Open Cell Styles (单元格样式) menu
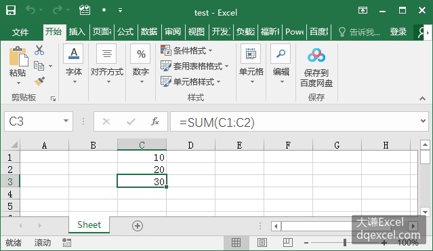This screenshot has height=251, width=433. tap(190, 81)
